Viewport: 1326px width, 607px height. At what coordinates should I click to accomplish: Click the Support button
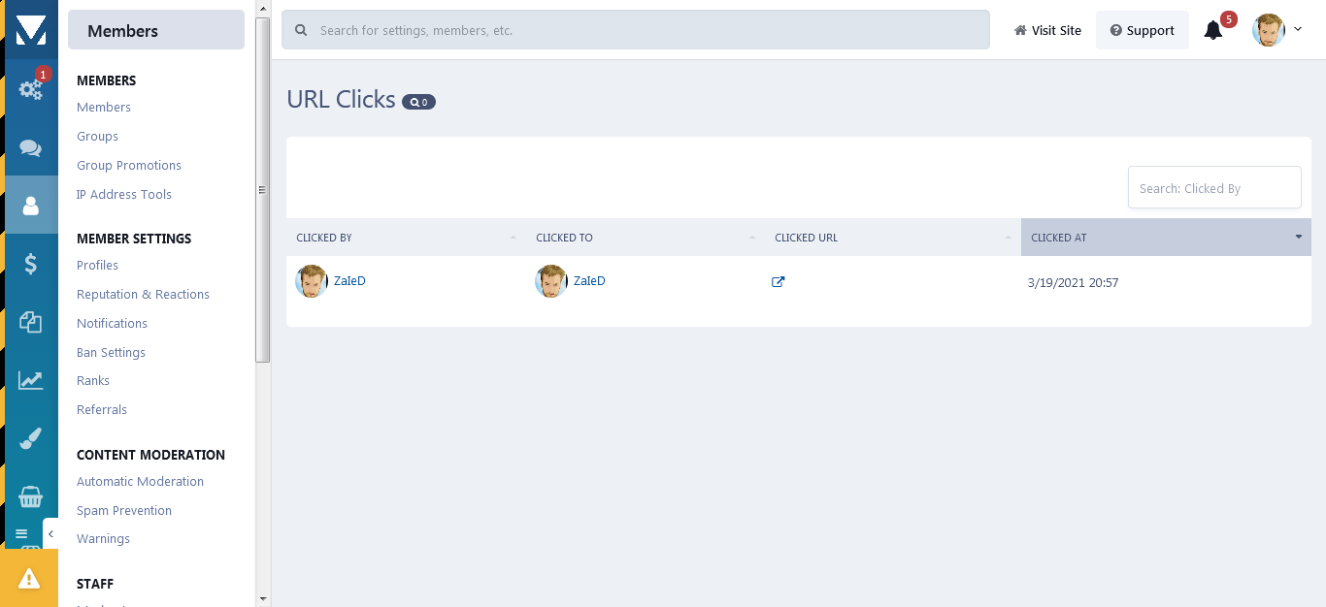click(1143, 30)
